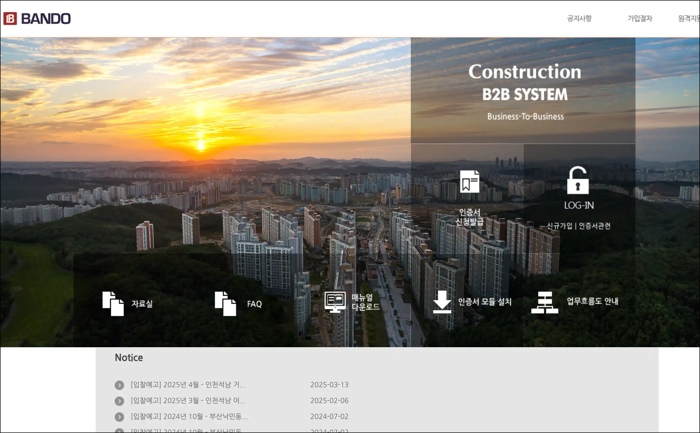This screenshot has width=700, height=433.
Task: Click the FAQ documents icon
Action: pyautogui.click(x=225, y=304)
